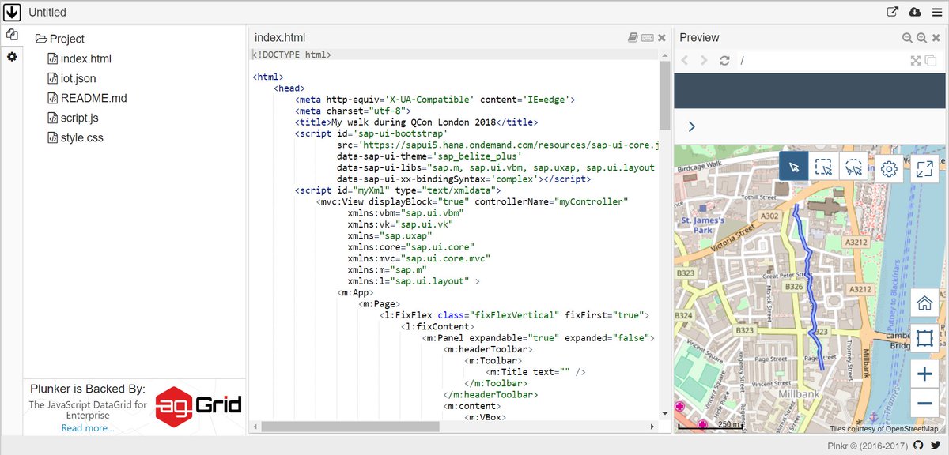
Task: Zoom in the preview pane
Action: click(921, 37)
